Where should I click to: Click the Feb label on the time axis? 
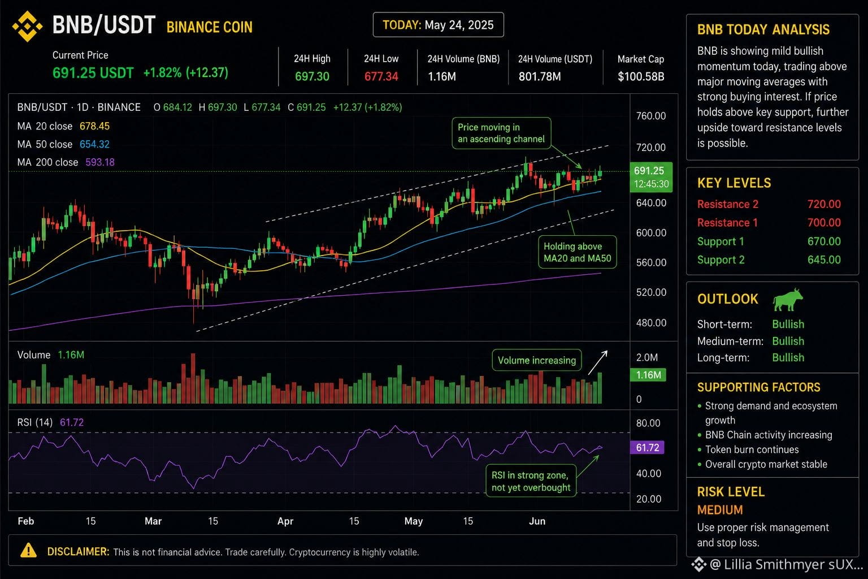[x=26, y=521]
